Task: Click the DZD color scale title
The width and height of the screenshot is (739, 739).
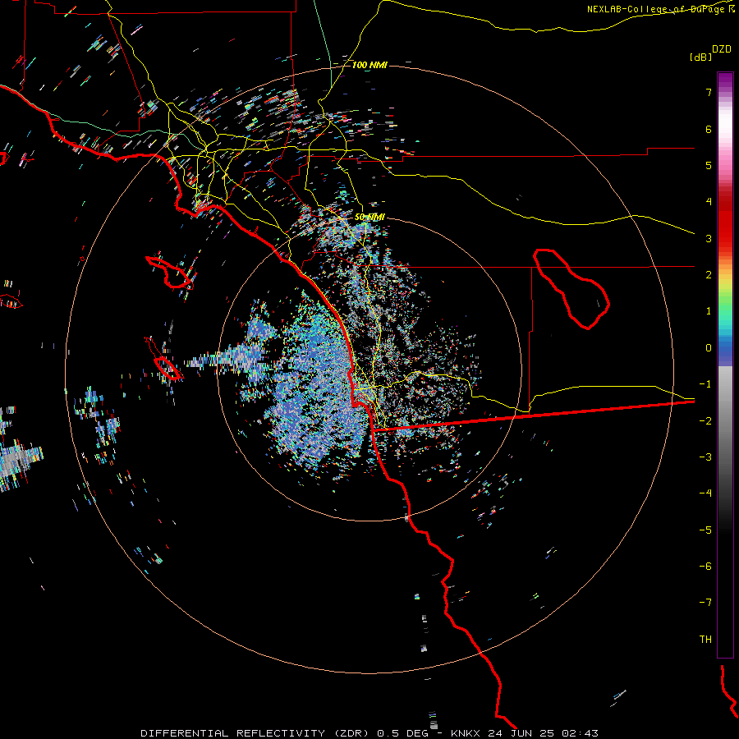Action: pyautogui.click(x=722, y=49)
